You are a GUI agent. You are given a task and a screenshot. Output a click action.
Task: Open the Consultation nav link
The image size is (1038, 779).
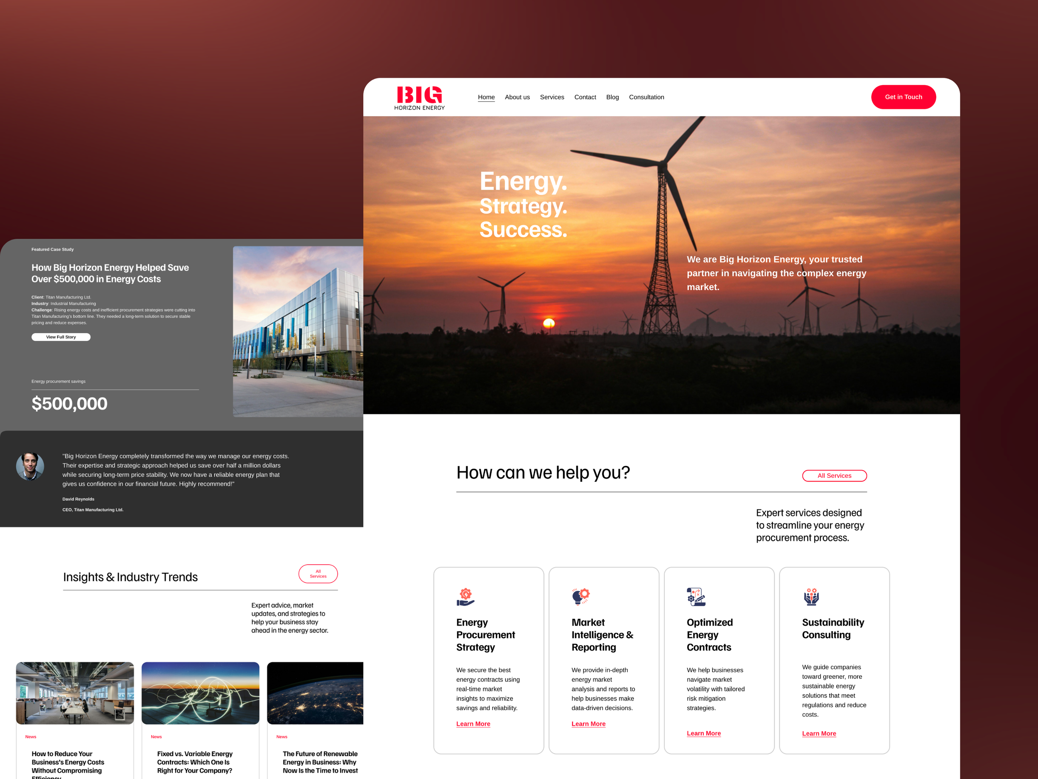click(646, 97)
